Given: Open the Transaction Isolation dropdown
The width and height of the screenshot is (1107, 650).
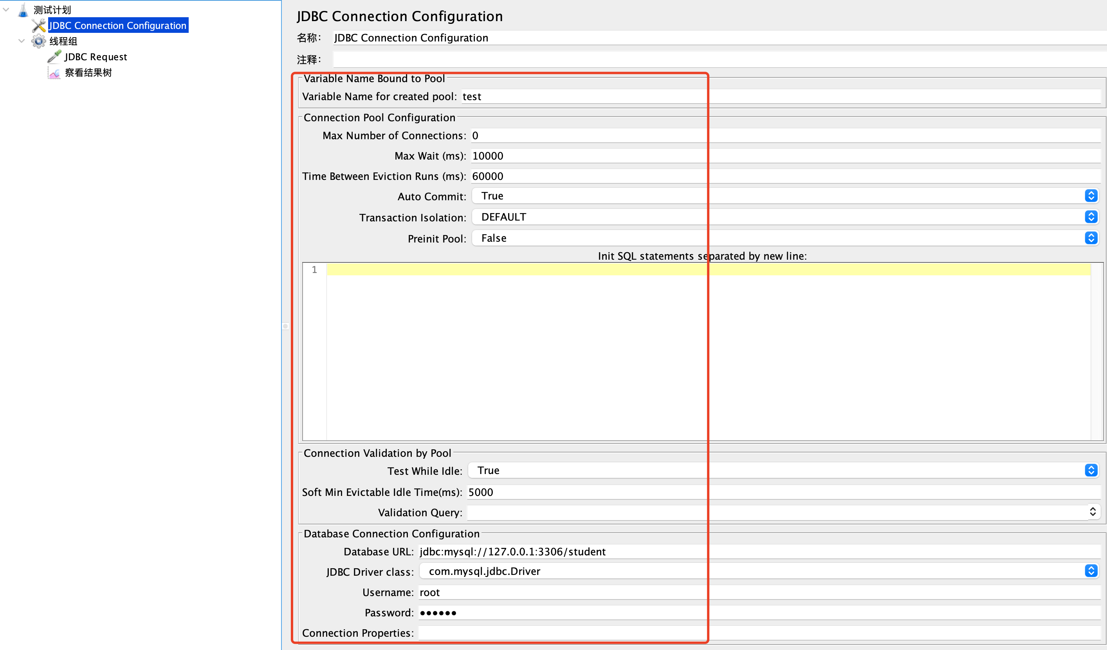Looking at the screenshot, I should pyautogui.click(x=1091, y=217).
